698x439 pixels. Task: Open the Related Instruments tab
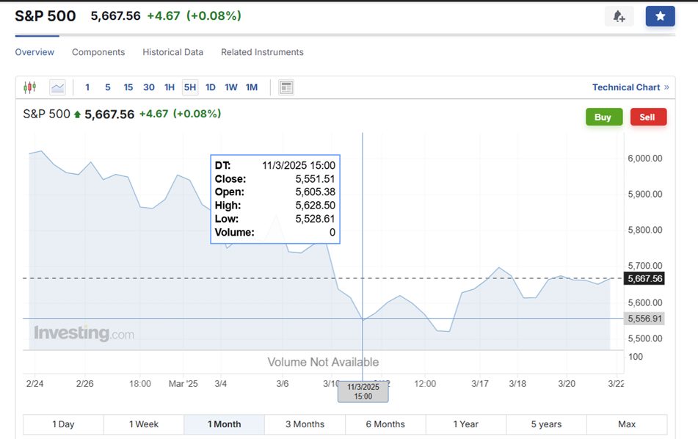click(262, 52)
